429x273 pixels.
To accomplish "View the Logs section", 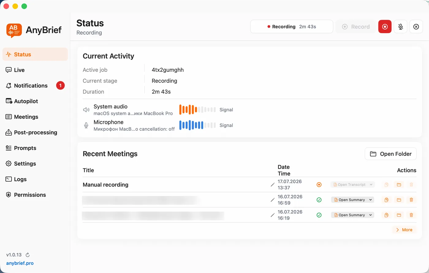I will [35, 179].
